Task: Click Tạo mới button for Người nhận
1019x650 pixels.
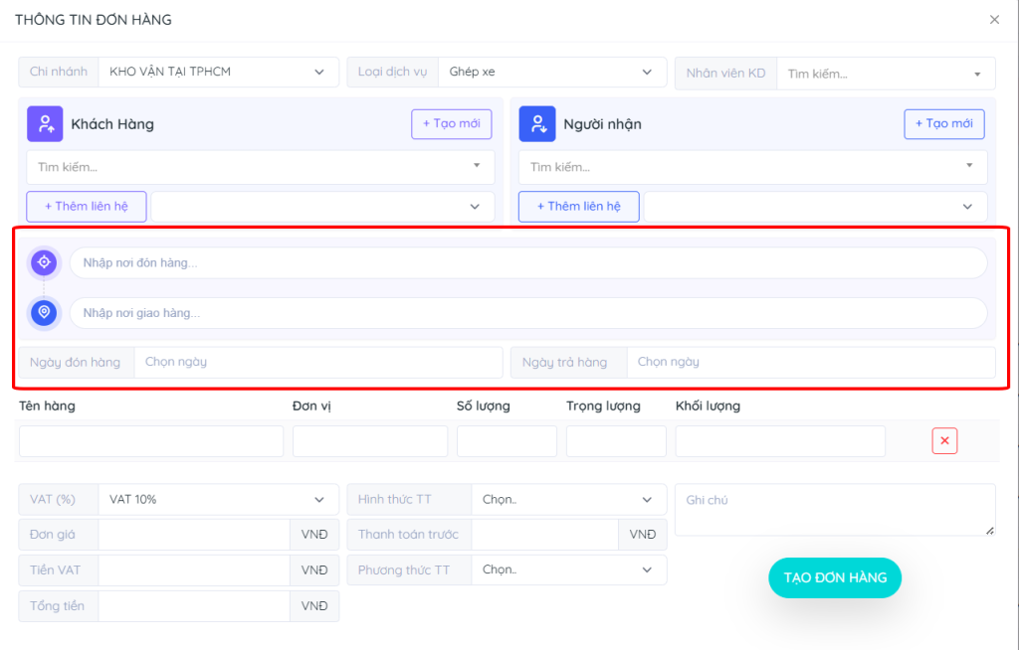Action: tap(943, 124)
